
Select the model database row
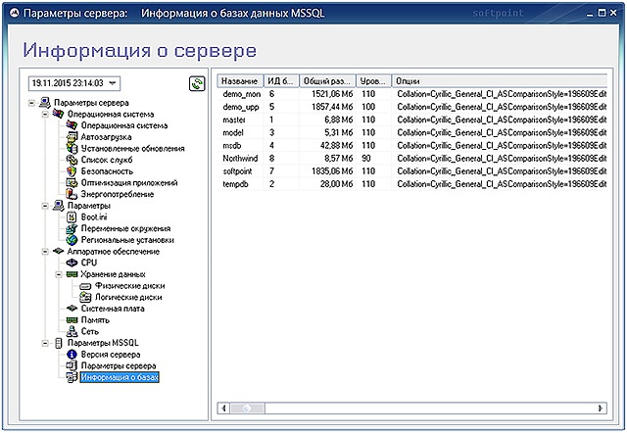pos(412,132)
